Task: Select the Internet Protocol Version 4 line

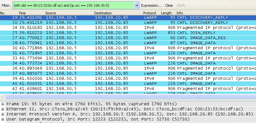Action: [x=130, y=114]
